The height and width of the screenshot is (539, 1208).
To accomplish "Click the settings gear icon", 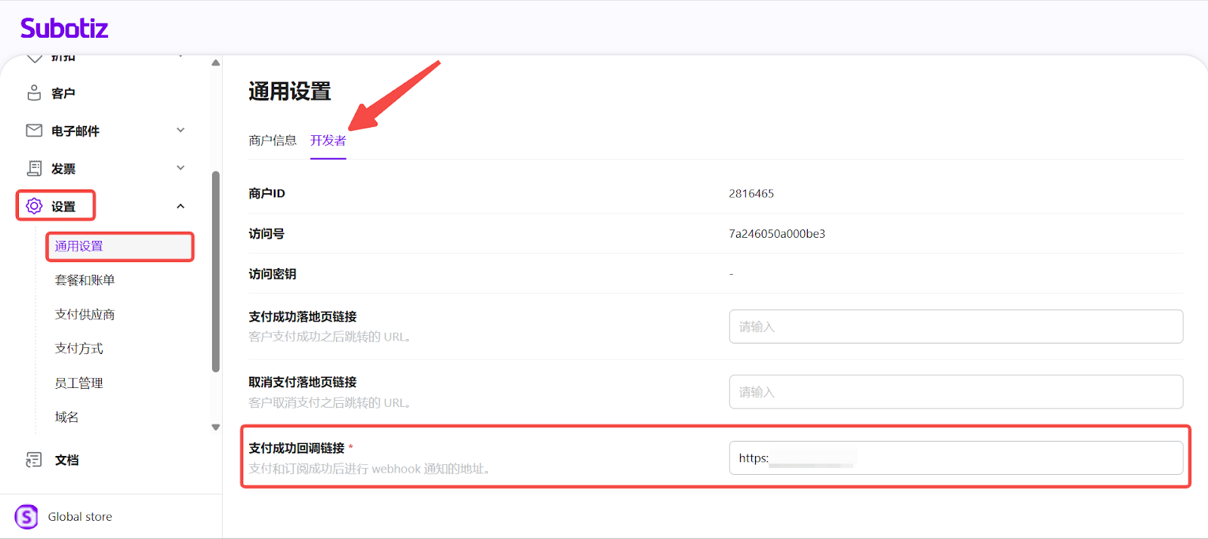I will coord(34,206).
